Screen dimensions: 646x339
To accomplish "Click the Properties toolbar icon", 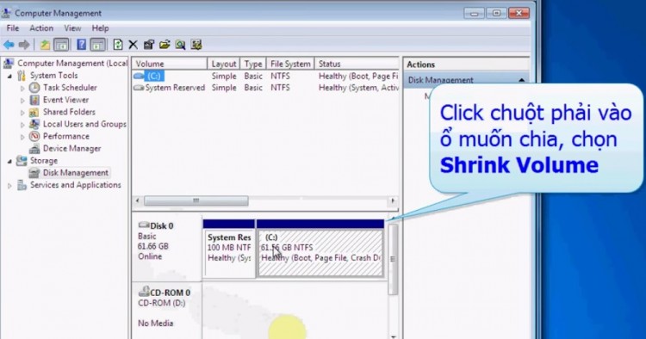I will coord(149,45).
